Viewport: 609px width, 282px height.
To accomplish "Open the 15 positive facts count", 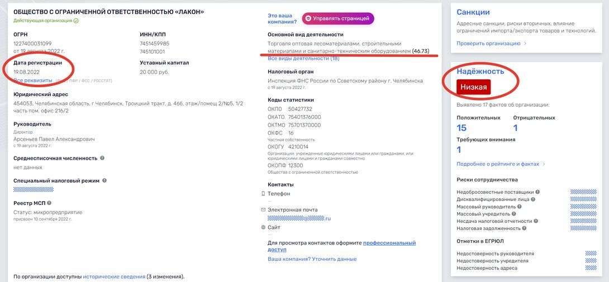I will [x=461, y=128].
